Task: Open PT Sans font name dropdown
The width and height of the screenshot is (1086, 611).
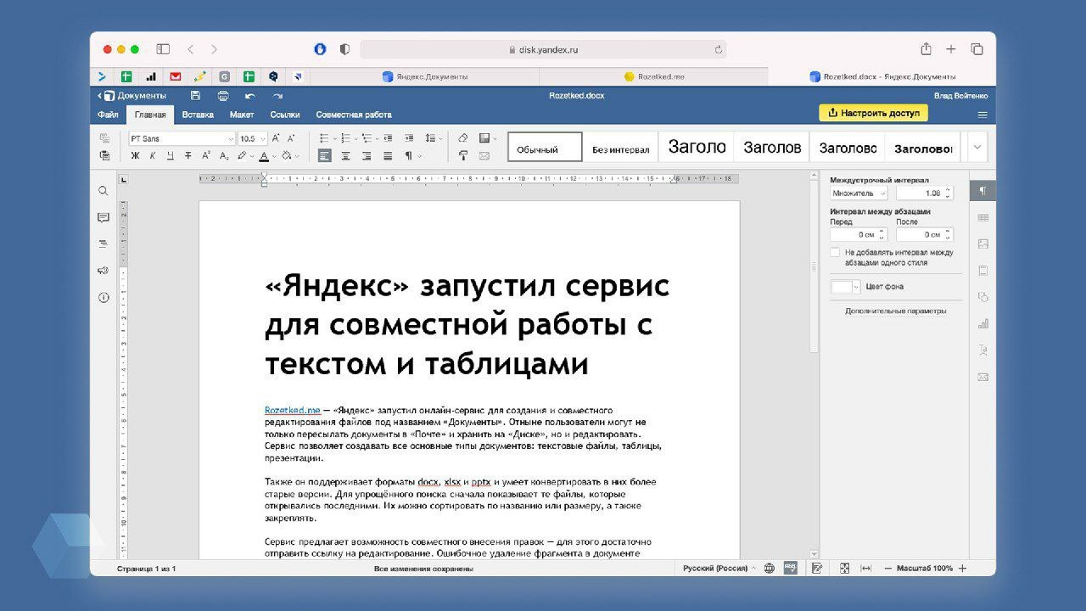Action: [x=230, y=138]
